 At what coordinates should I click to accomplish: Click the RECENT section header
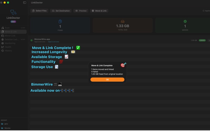point(4,120)
